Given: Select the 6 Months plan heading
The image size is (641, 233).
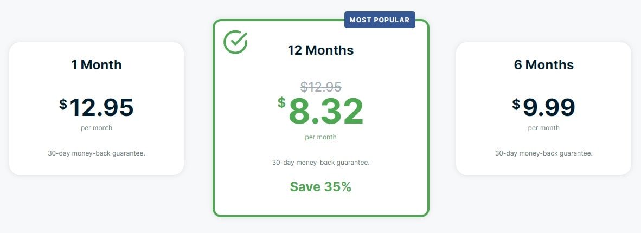Looking at the screenshot, I should [x=543, y=65].
